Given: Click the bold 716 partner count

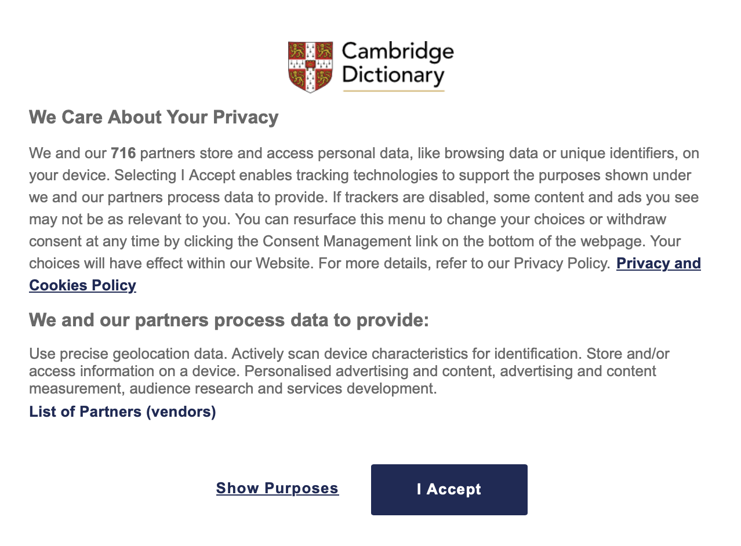Looking at the screenshot, I should [123, 154].
